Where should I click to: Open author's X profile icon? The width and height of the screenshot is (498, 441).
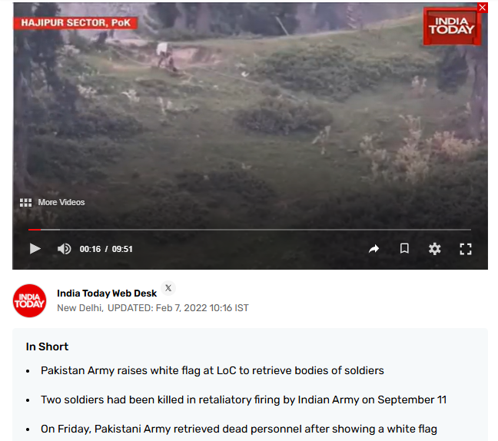(168, 288)
